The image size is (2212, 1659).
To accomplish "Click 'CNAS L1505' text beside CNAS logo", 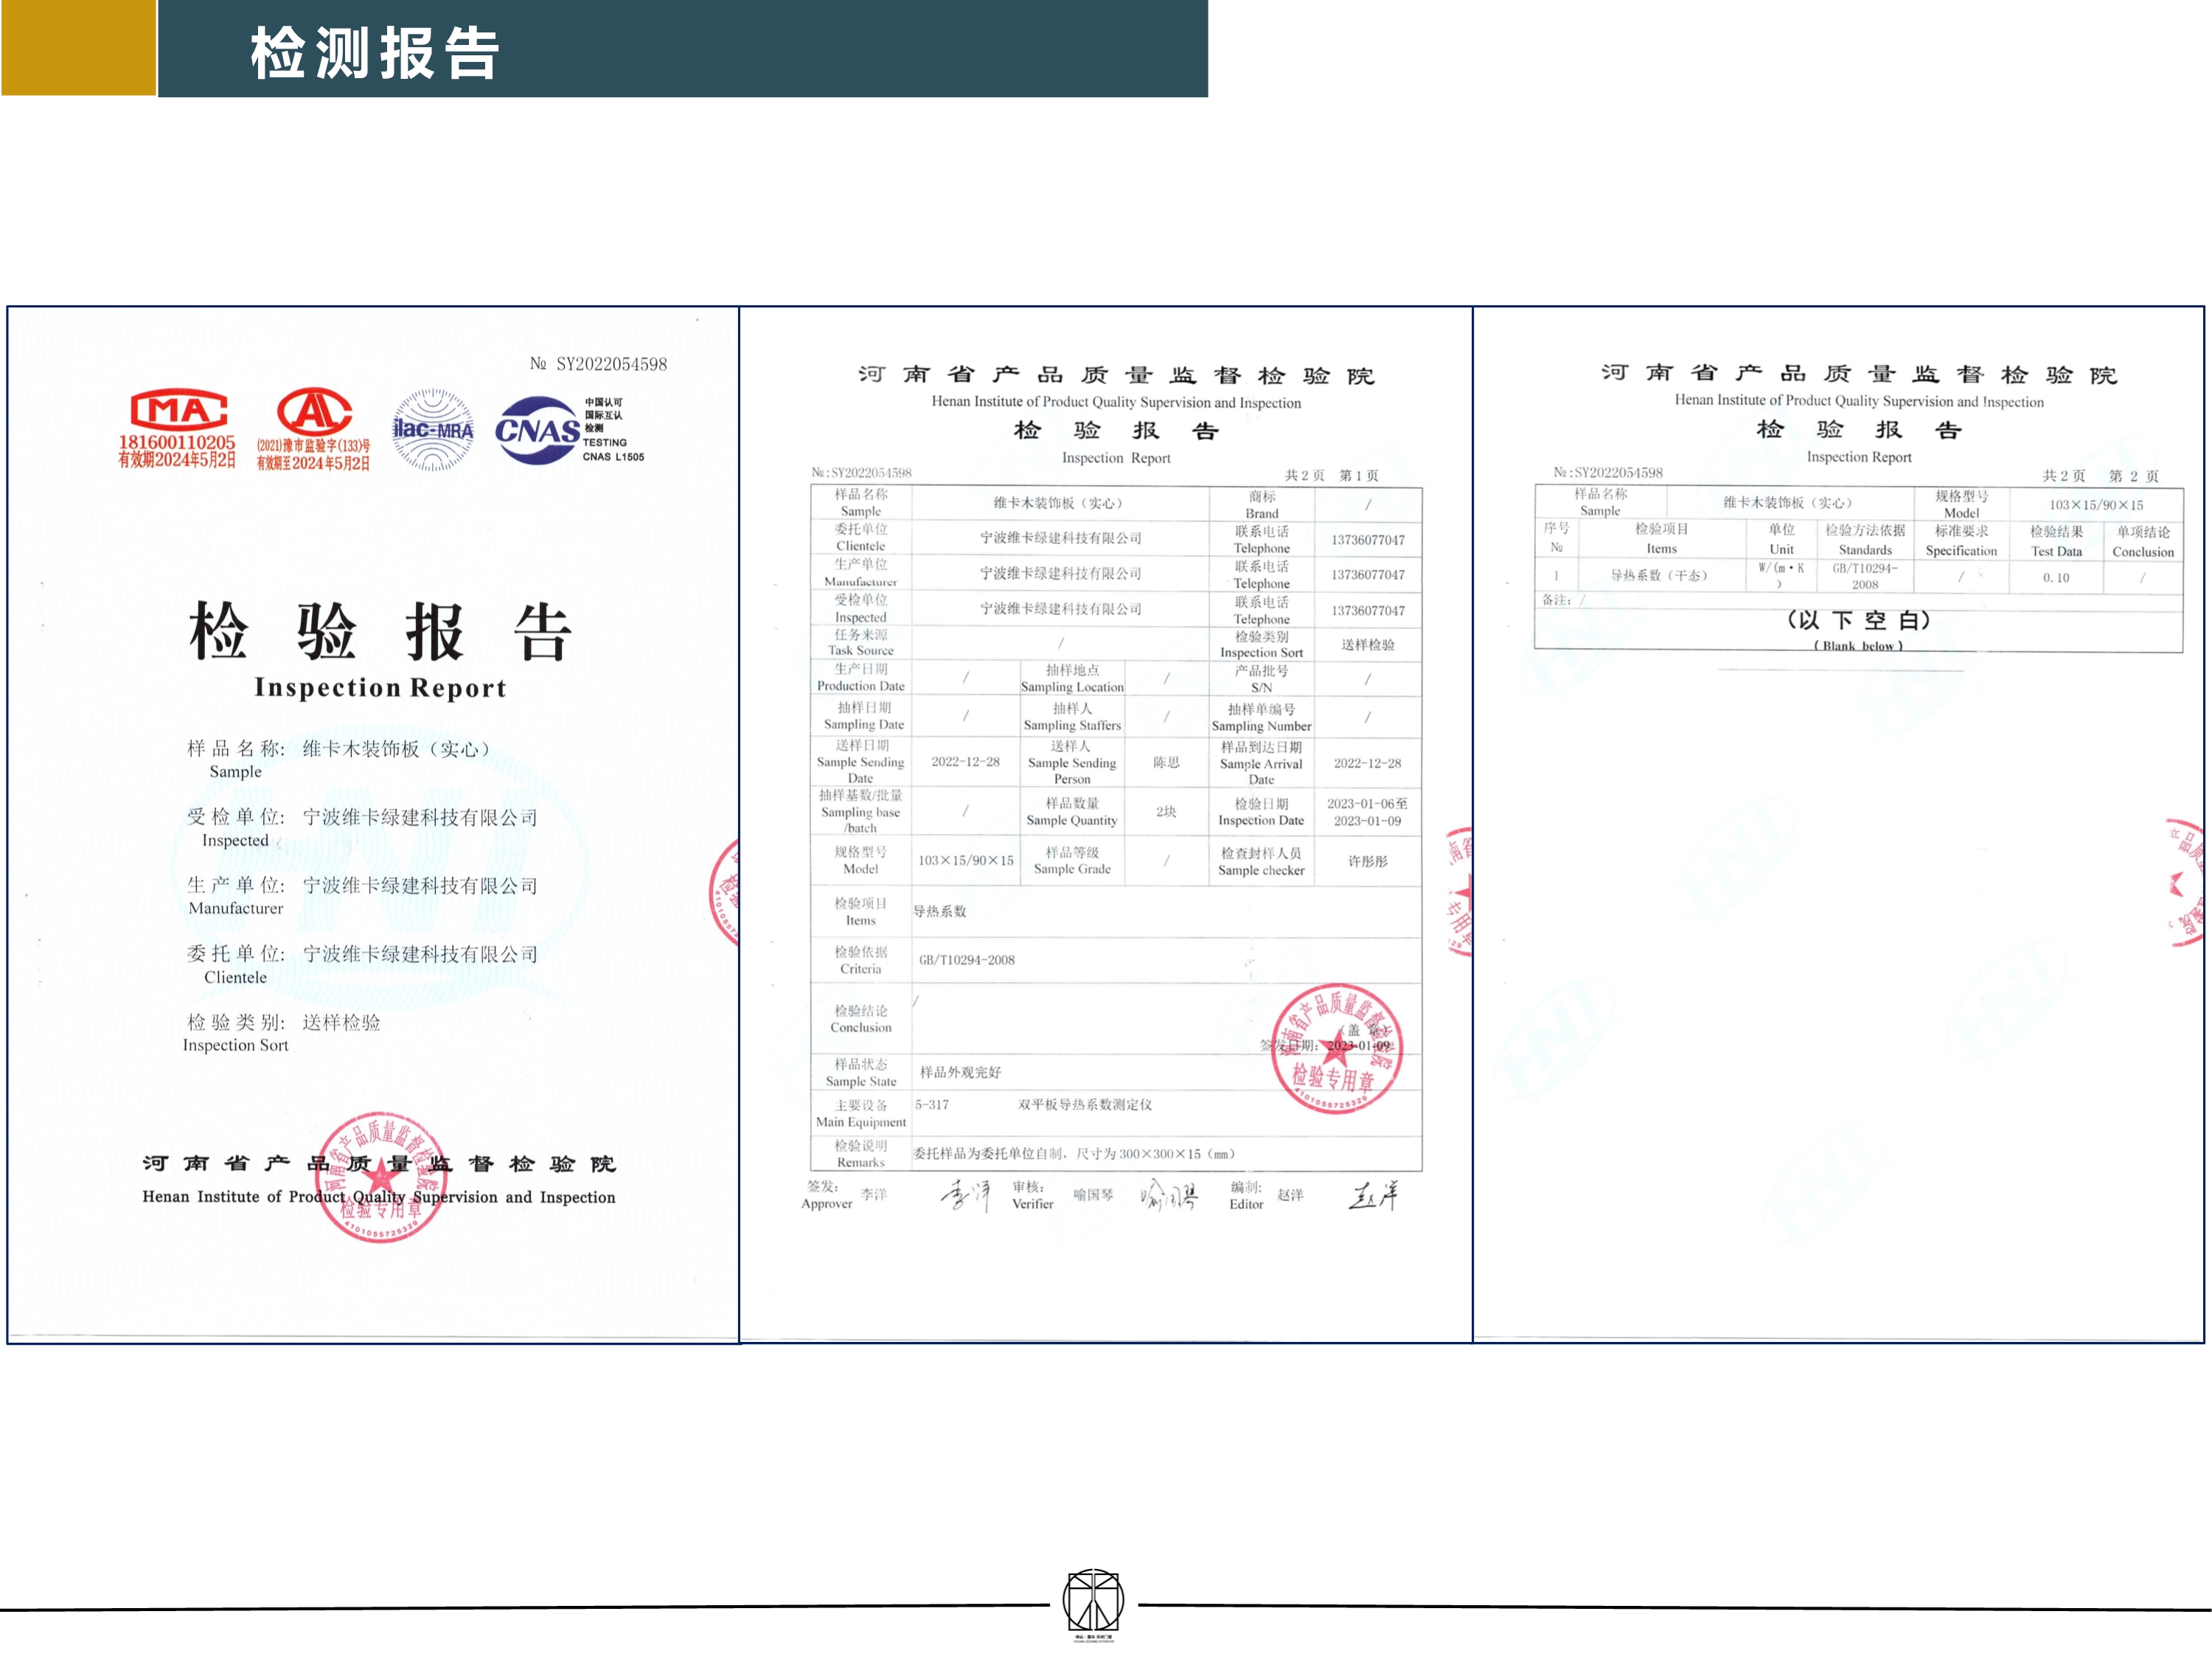I will pos(613,457).
